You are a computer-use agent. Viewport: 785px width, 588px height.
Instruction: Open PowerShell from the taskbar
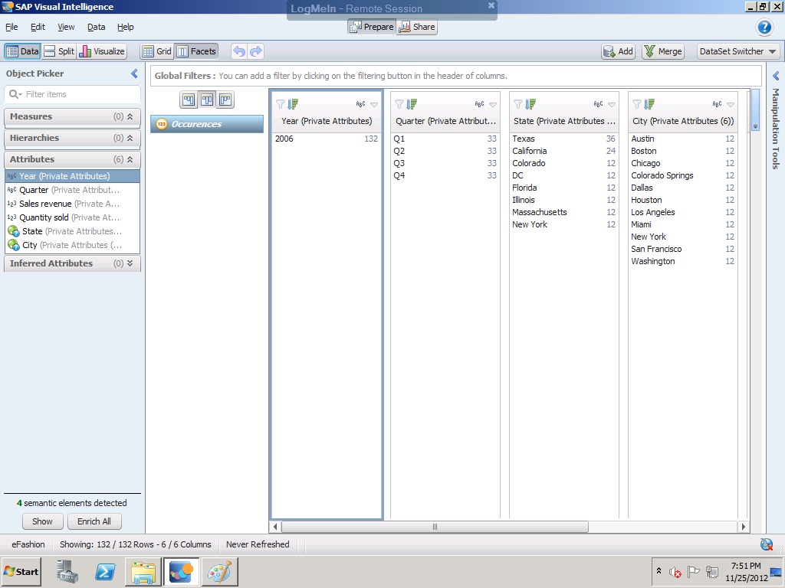tap(105, 571)
